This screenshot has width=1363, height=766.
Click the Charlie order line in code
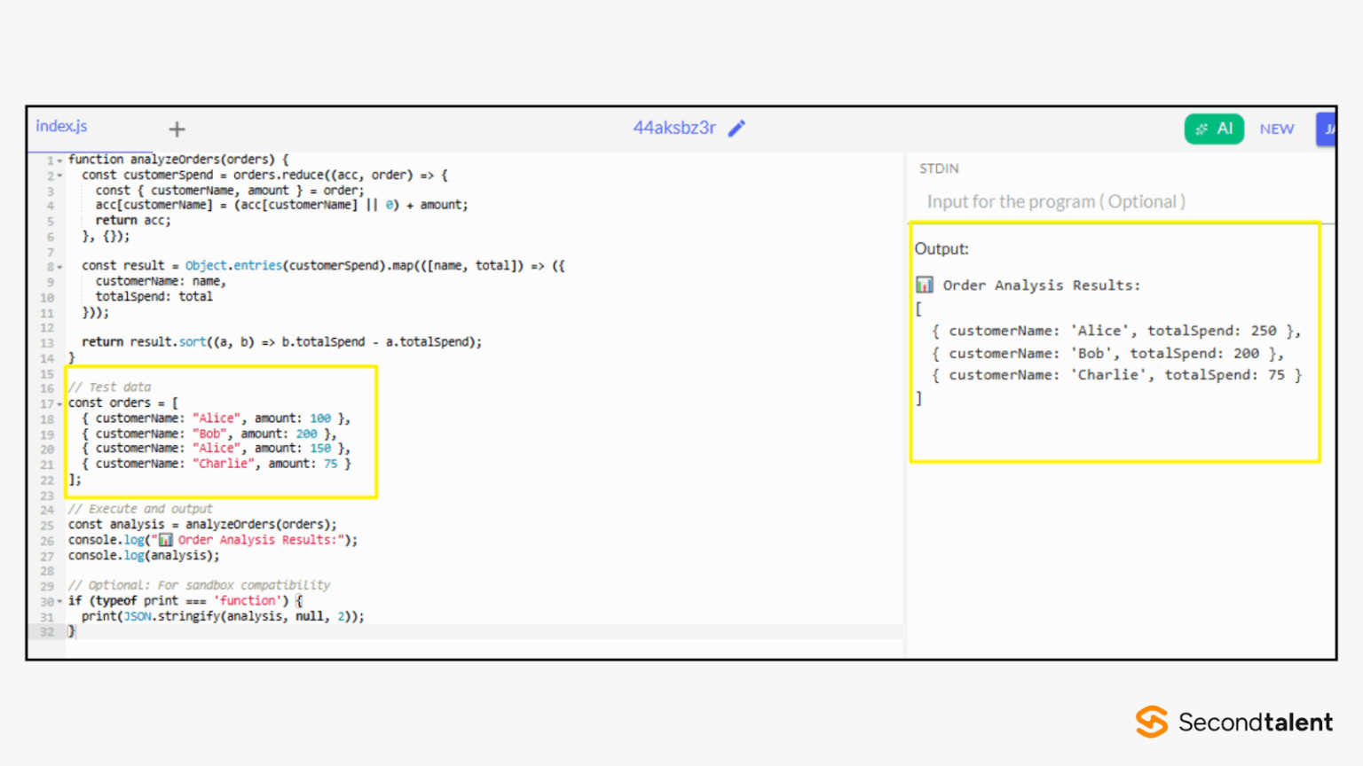tap(217, 464)
